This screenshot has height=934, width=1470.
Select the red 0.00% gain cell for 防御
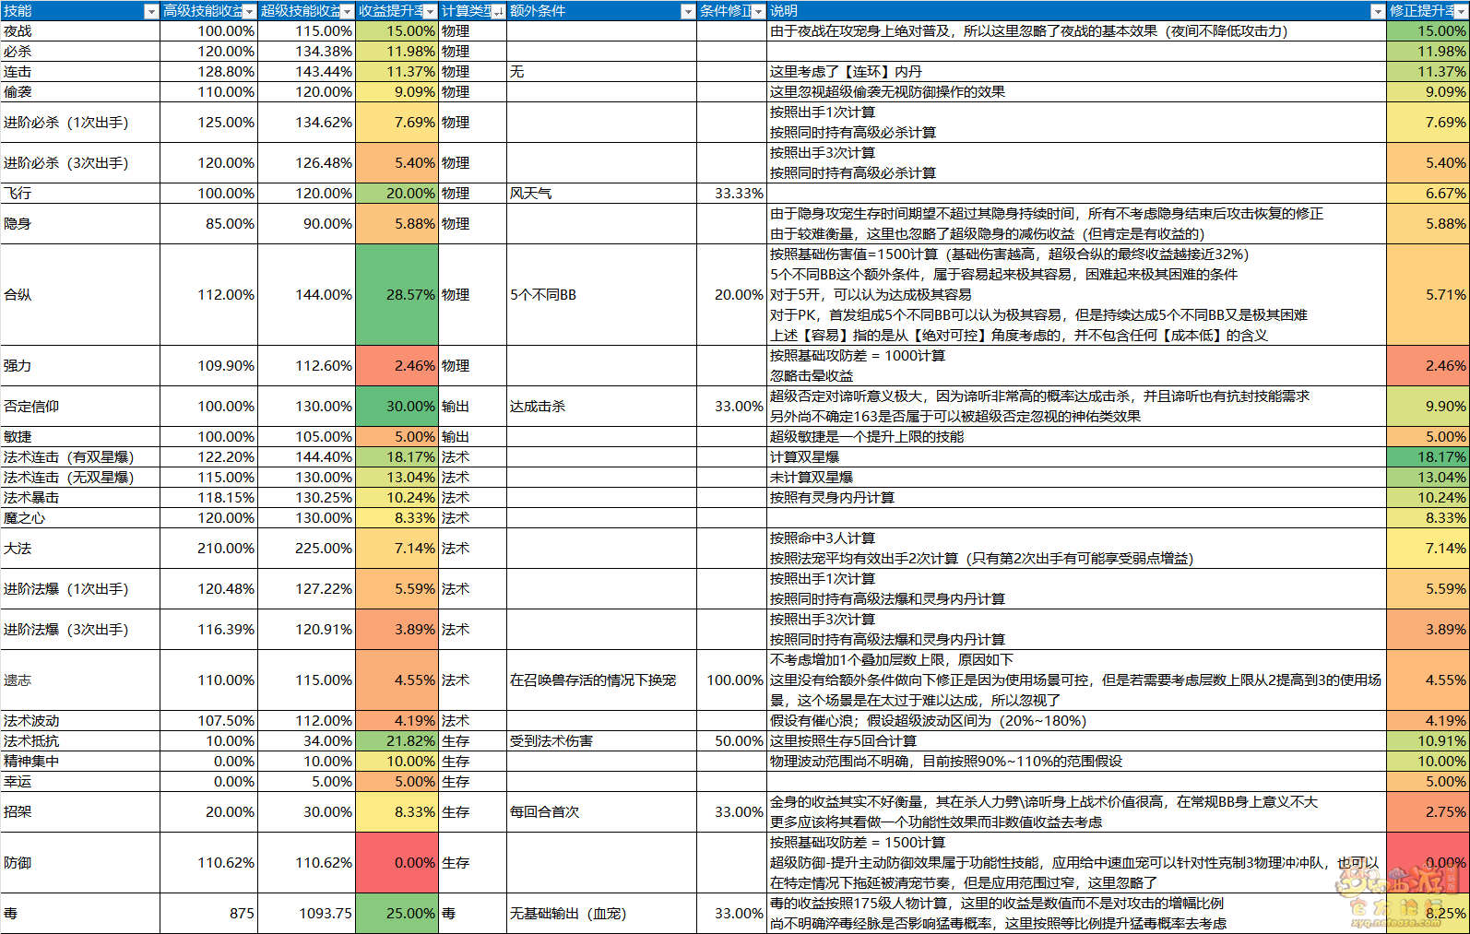(x=397, y=863)
